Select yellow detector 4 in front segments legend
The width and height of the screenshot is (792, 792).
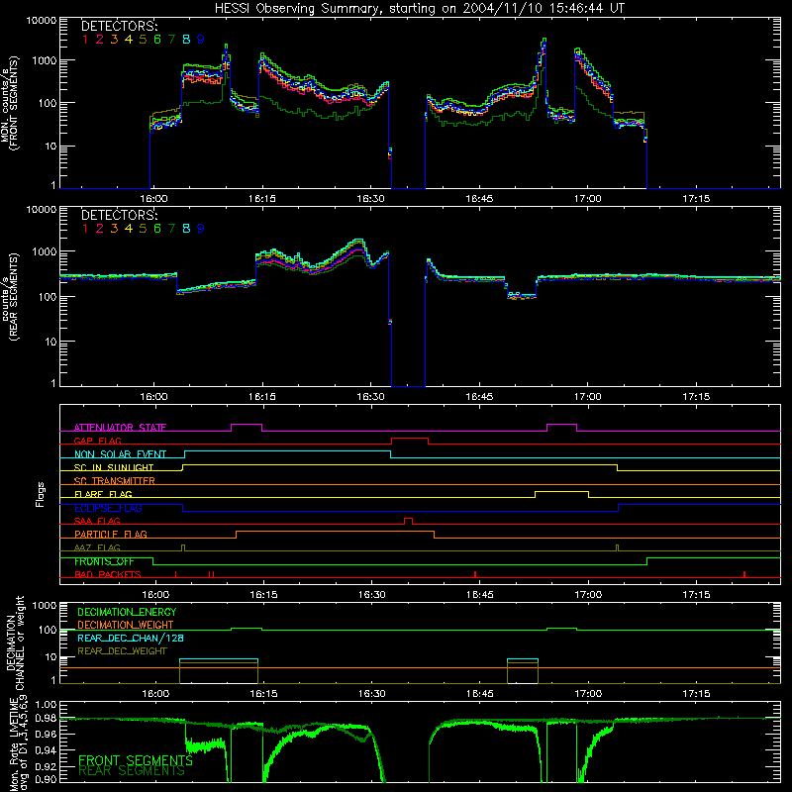point(129,40)
